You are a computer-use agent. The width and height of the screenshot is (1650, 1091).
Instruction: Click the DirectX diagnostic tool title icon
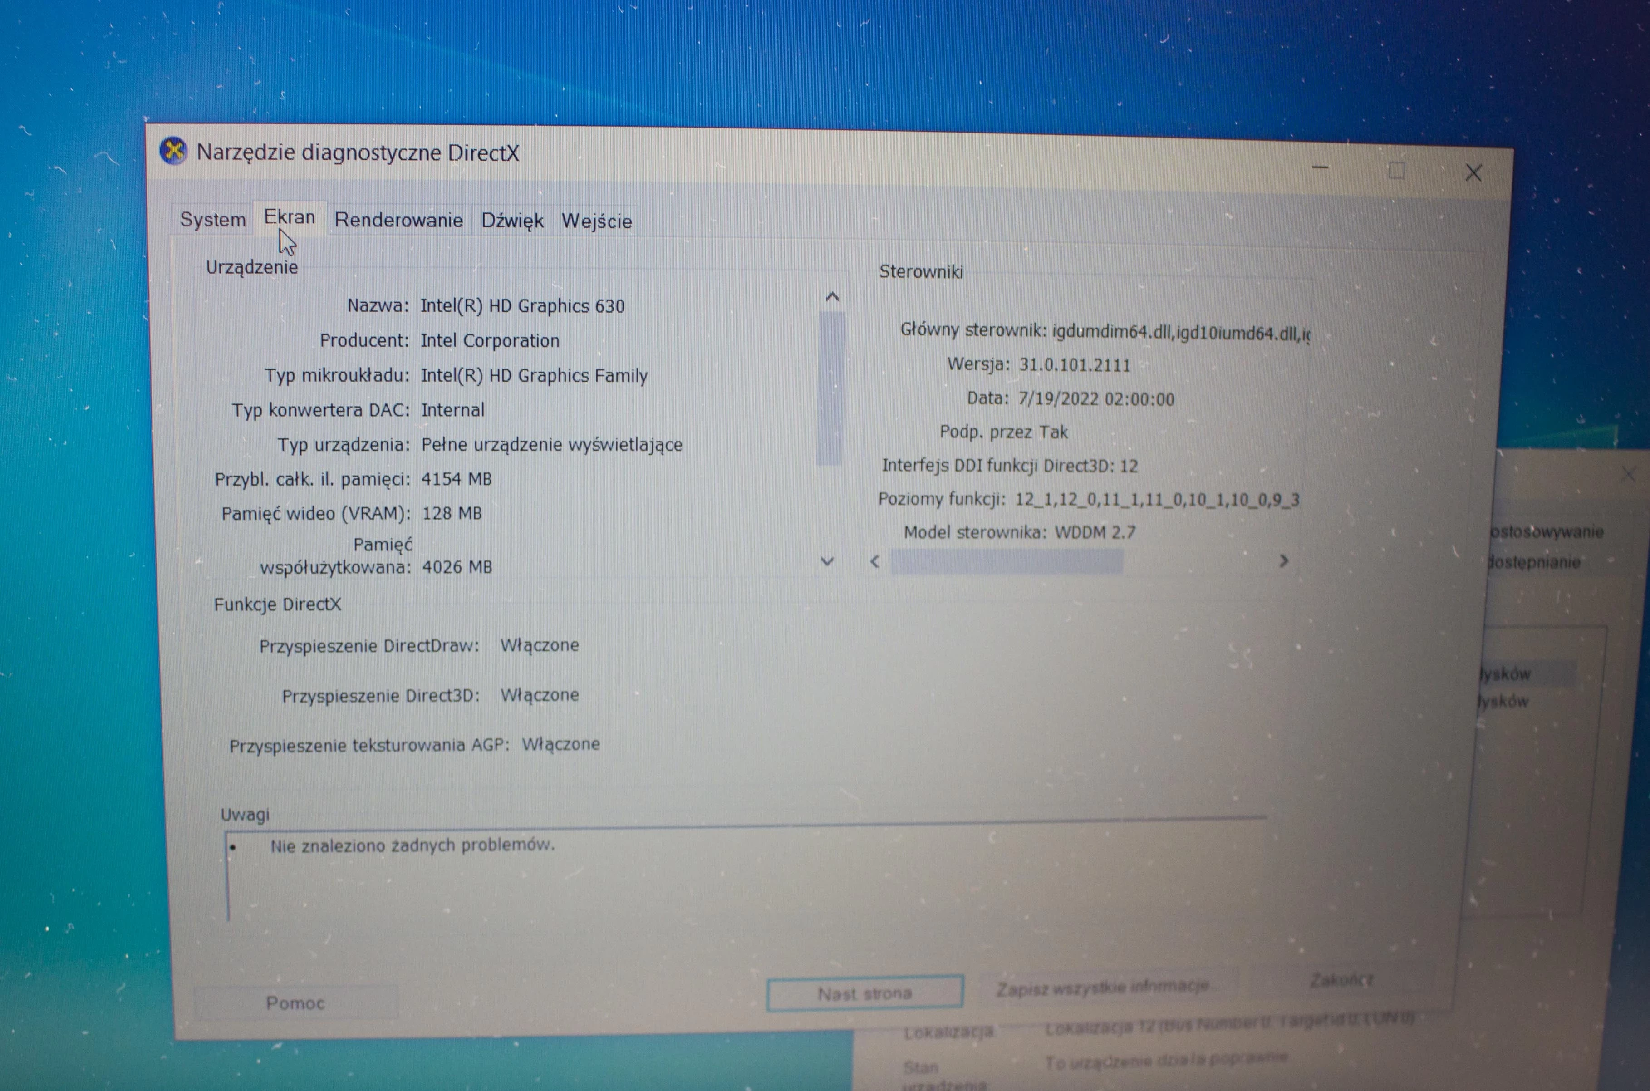point(173,150)
